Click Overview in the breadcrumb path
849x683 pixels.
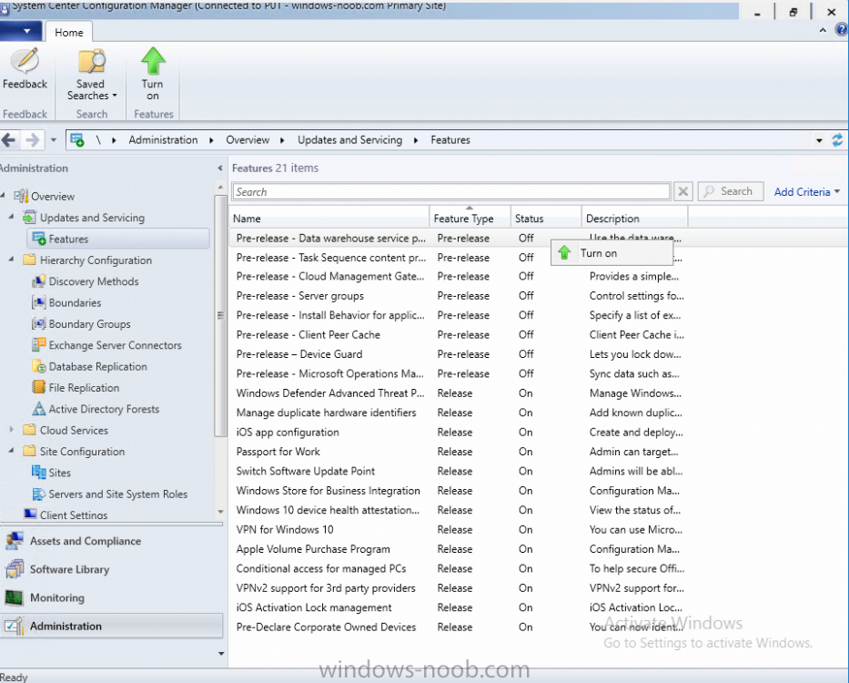(x=248, y=140)
